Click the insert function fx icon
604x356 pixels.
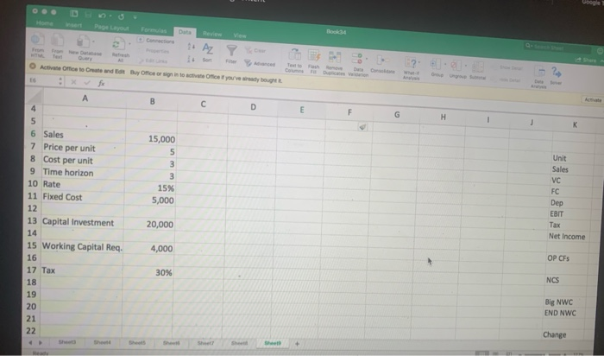pos(101,83)
